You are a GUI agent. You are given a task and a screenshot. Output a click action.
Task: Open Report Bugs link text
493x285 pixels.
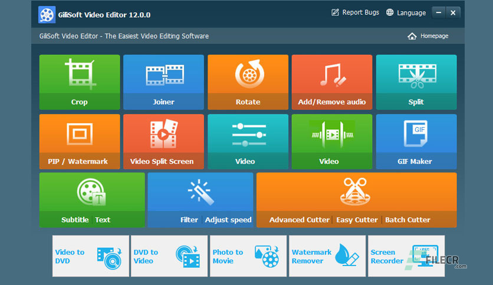pos(361,12)
